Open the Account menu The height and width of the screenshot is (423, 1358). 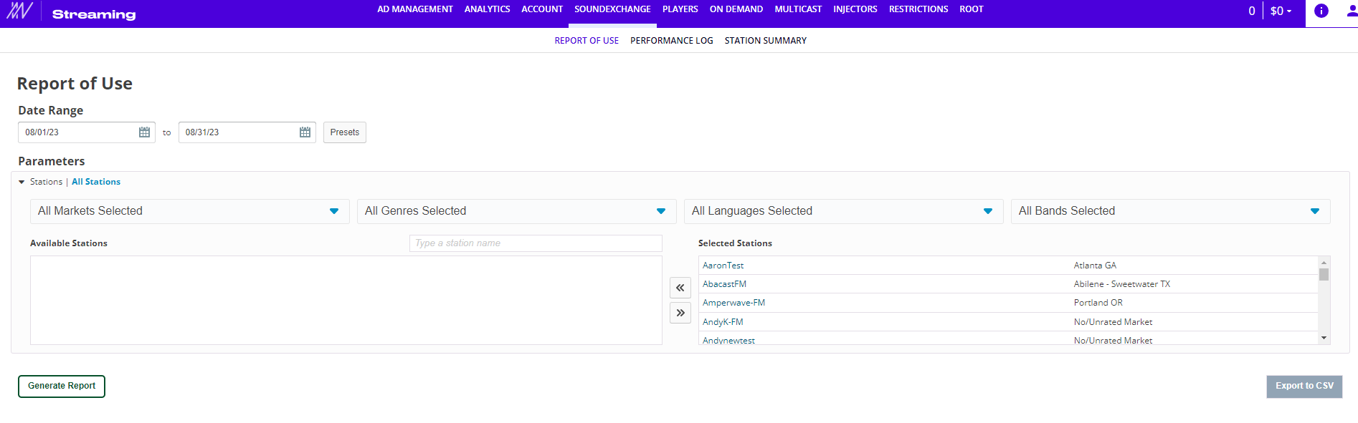(542, 9)
